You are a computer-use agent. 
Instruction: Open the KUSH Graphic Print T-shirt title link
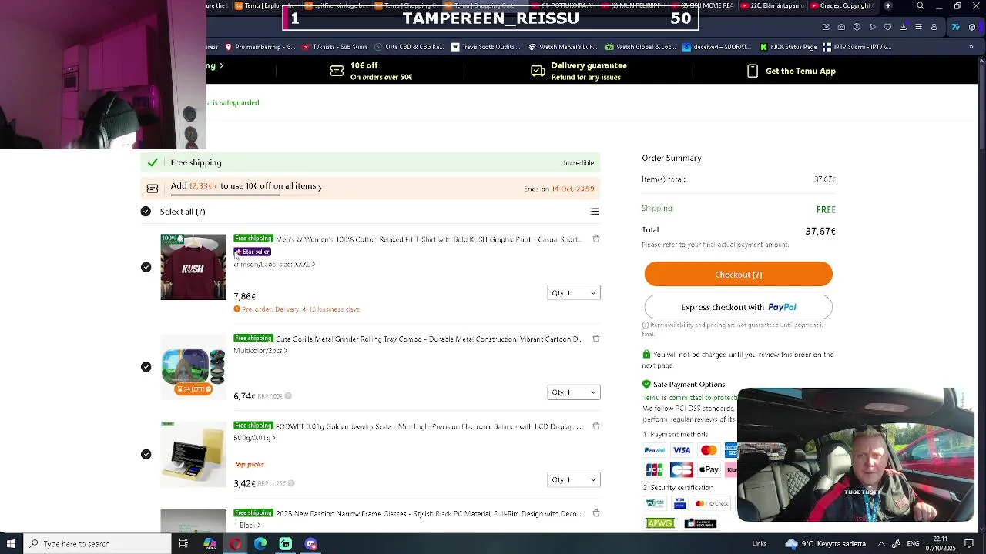428,239
